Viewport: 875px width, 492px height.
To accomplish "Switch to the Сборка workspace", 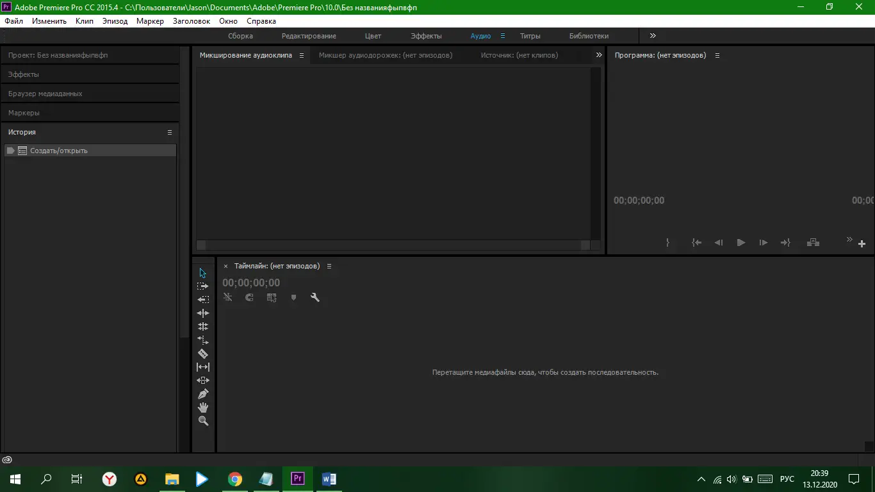I will coord(240,36).
